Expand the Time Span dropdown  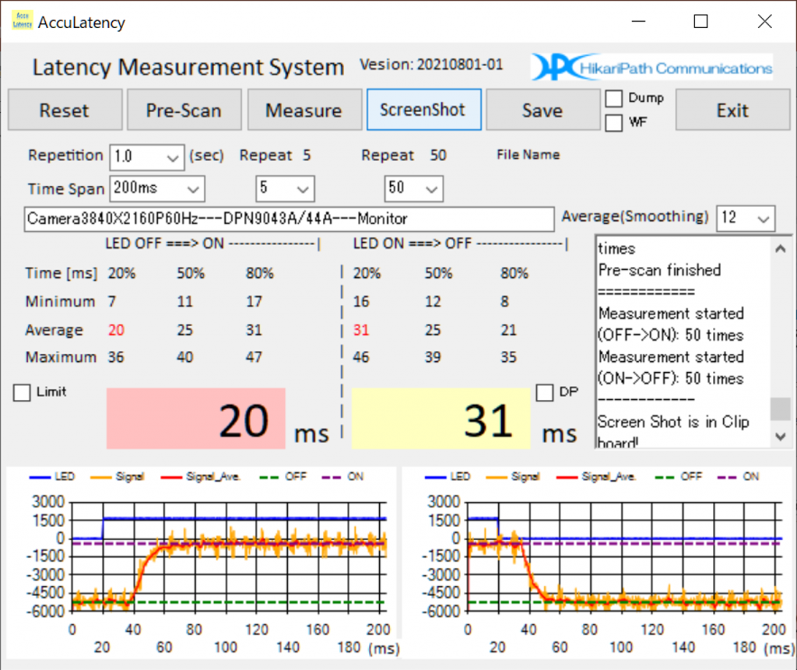click(x=193, y=188)
